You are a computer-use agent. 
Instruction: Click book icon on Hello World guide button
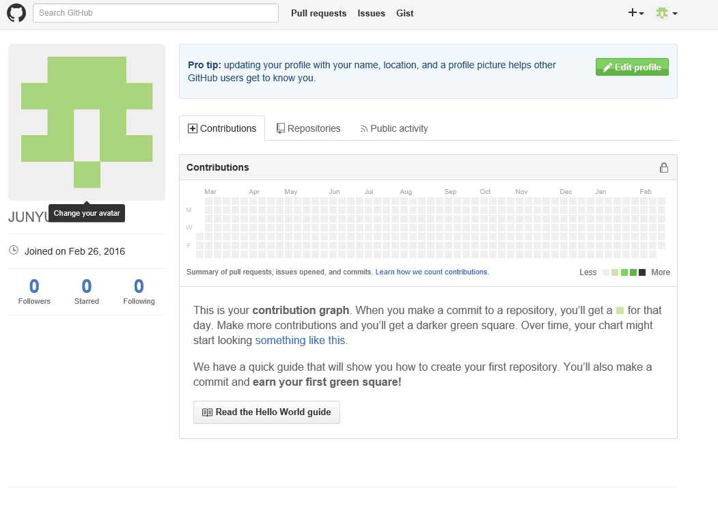pyautogui.click(x=208, y=412)
